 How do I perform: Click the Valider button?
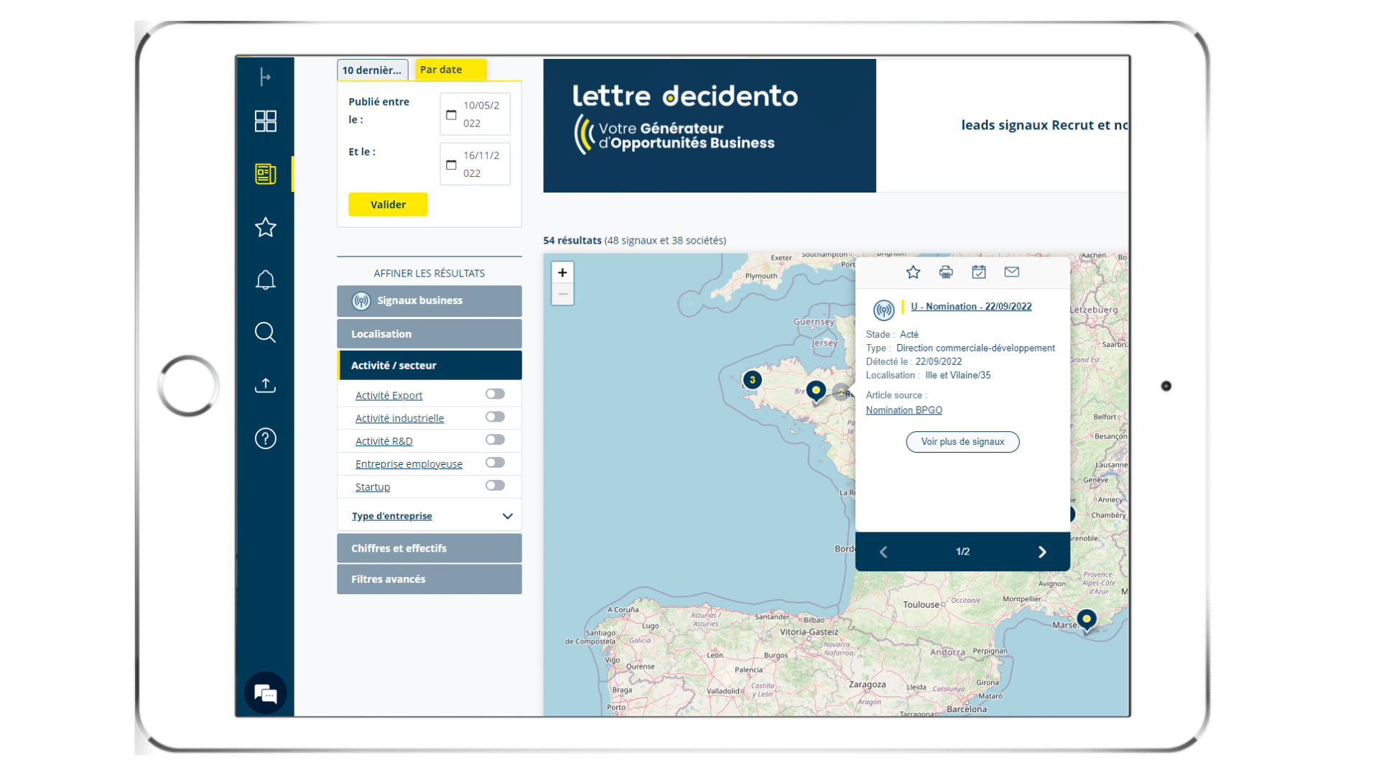tap(388, 205)
